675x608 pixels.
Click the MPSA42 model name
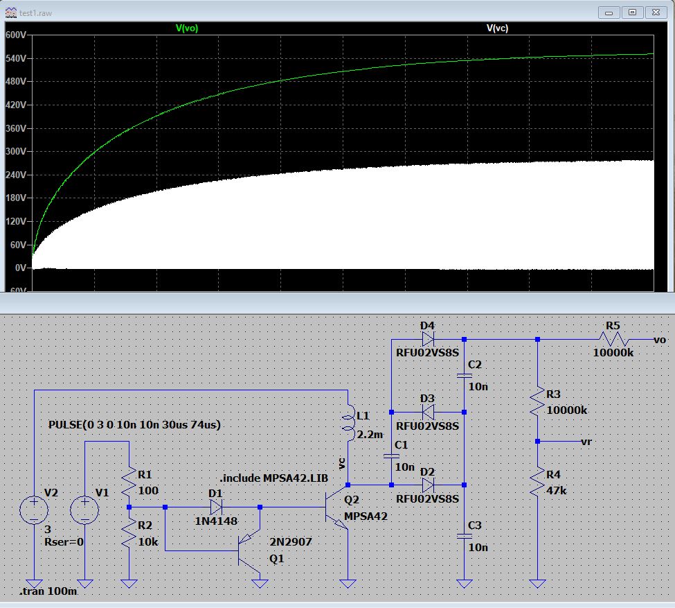point(366,516)
